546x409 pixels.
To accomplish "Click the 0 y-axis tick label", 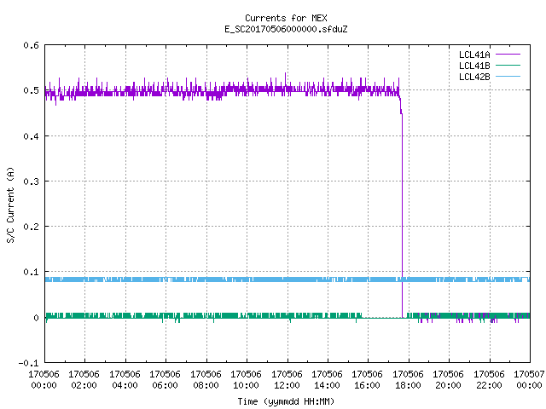I will (x=36, y=318).
